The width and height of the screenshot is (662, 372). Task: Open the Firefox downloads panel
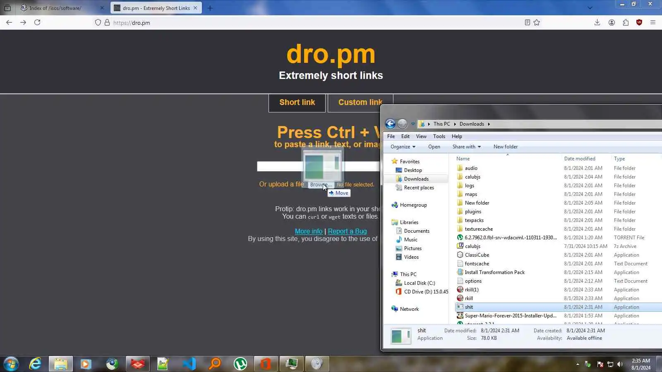click(x=597, y=22)
